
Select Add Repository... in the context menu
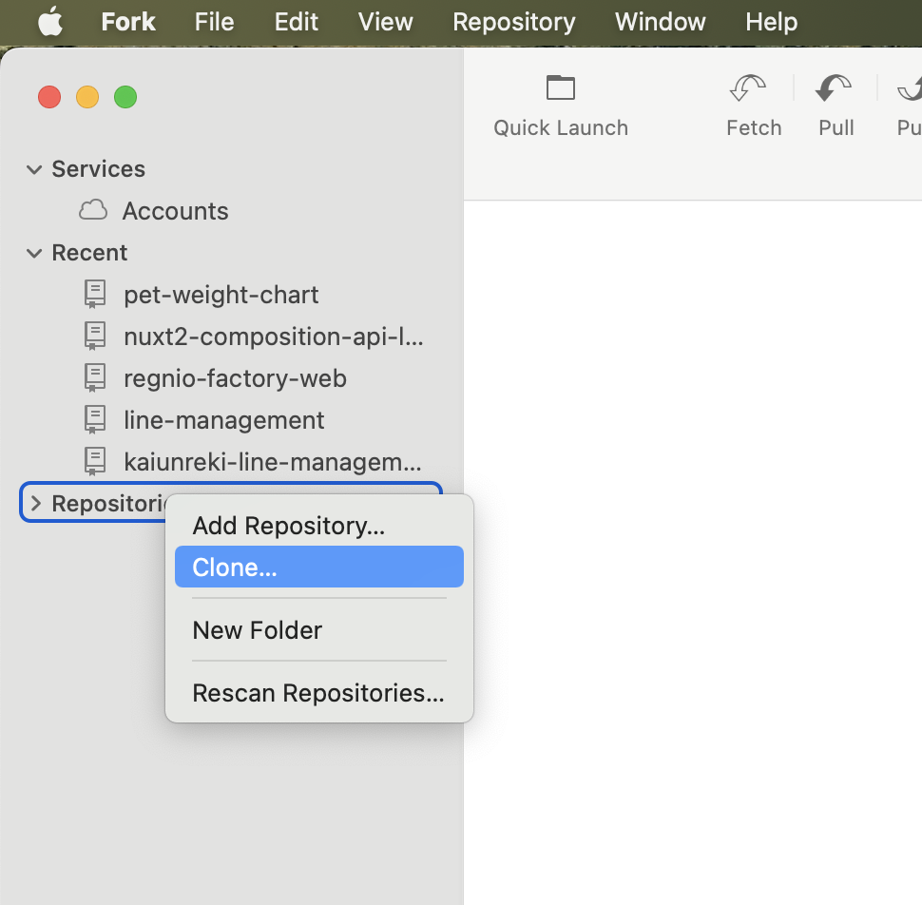(288, 526)
